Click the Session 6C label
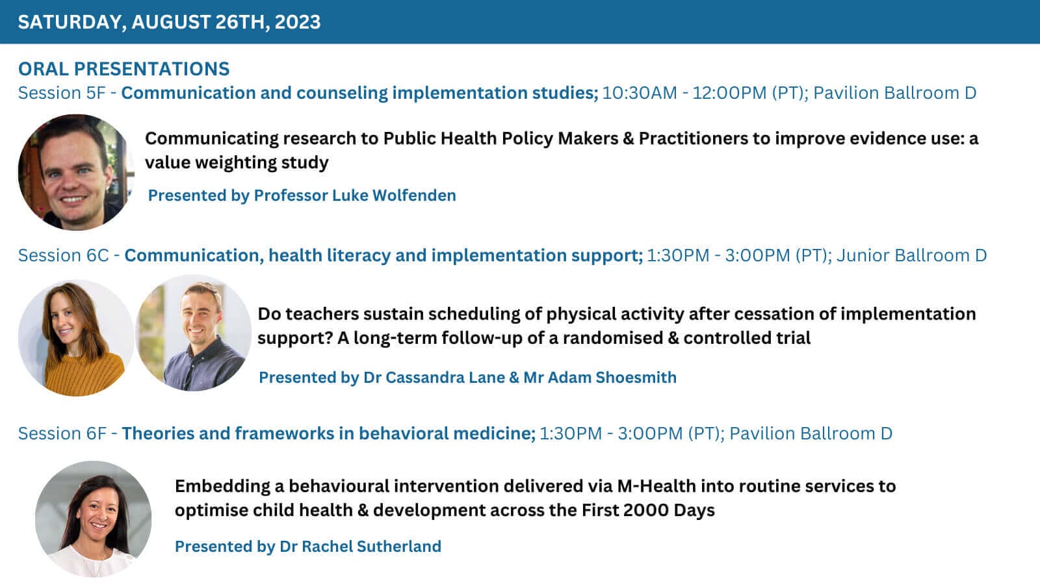The width and height of the screenshot is (1040, 585). [63, 255]
